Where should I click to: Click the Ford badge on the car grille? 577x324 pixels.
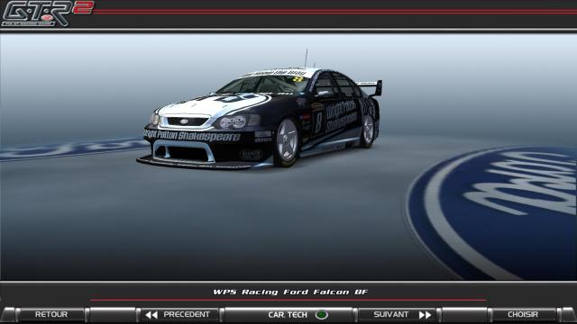[184, 121]
